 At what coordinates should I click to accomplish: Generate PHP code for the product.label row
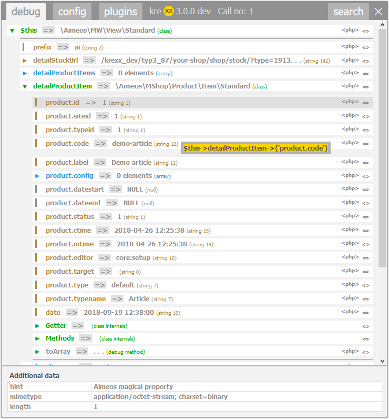click(350, 162)
